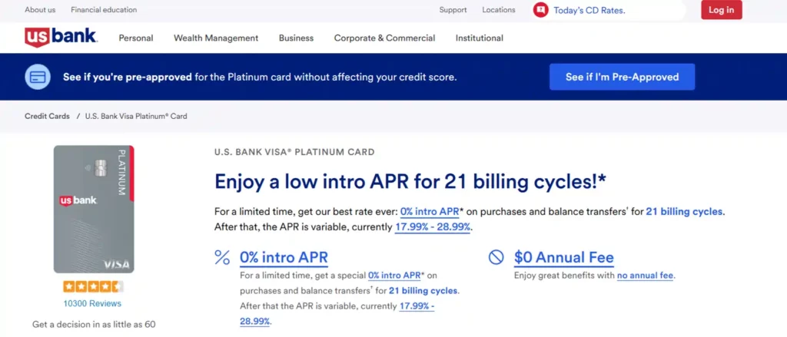Click the star rating under card image
This screenshot has width=787, height=337.
(93, 287)
